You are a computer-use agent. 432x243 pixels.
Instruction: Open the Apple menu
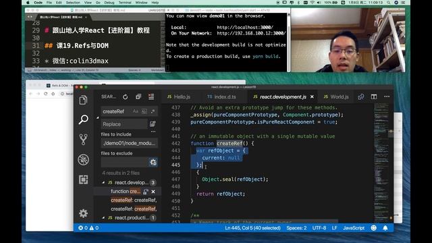pos(28,3)
